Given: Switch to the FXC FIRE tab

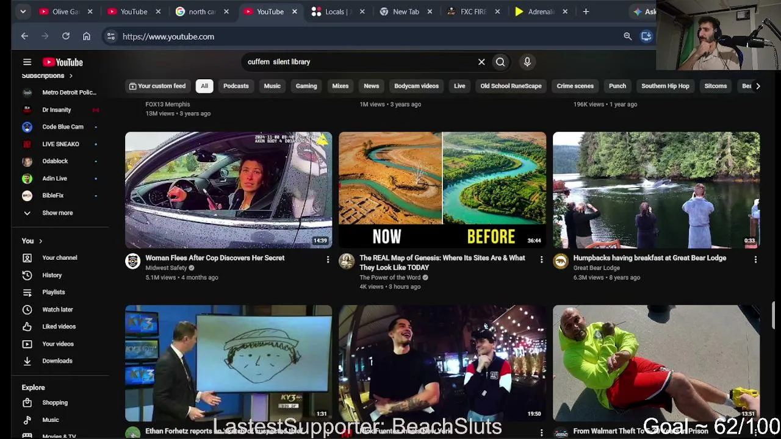Looking at the screenshot, I should 473,12.
